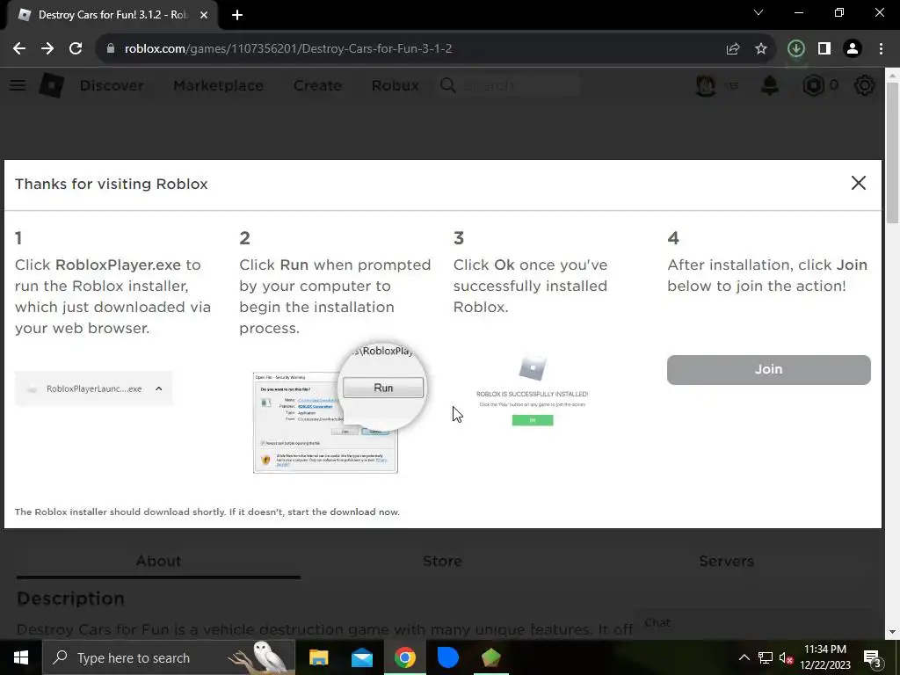900x675 pixels.
Task: Select the Destroy Cars for Fun browser tab
Action: pyautogui.click(x=112, y=15)
